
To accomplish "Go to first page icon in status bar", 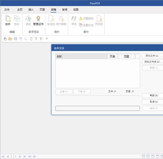I will click(x=3, y=157).
